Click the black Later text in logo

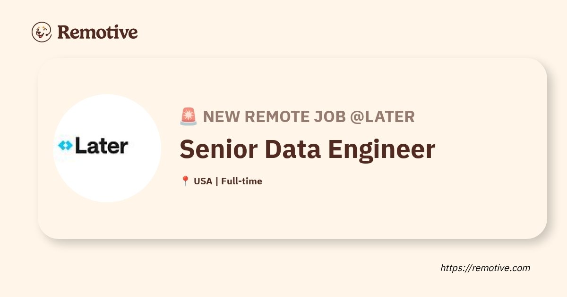(101, 146)
